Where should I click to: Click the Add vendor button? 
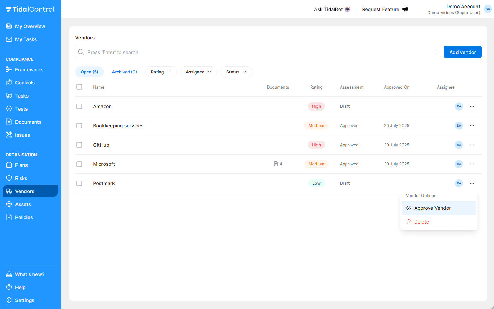462,51
